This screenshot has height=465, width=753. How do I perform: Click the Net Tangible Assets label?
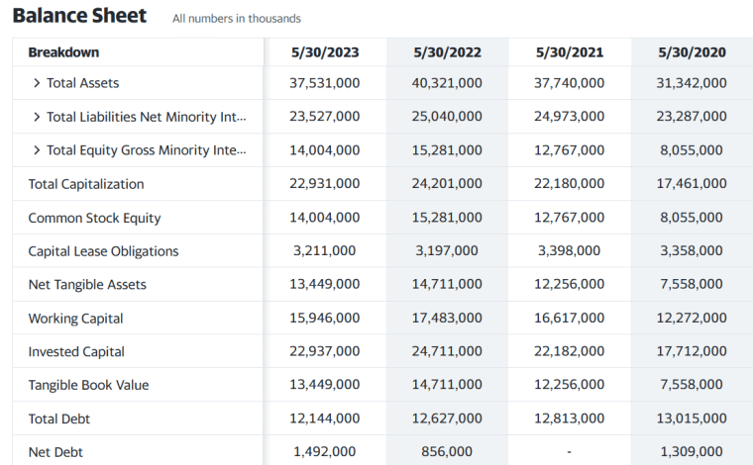point(87,285)
